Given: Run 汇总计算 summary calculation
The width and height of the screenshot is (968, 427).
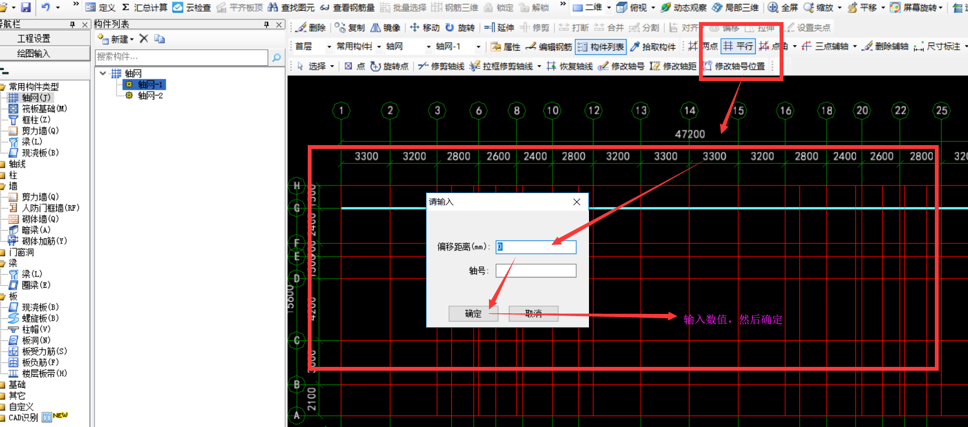Looking at the screenshot, I should pos(145,7).
